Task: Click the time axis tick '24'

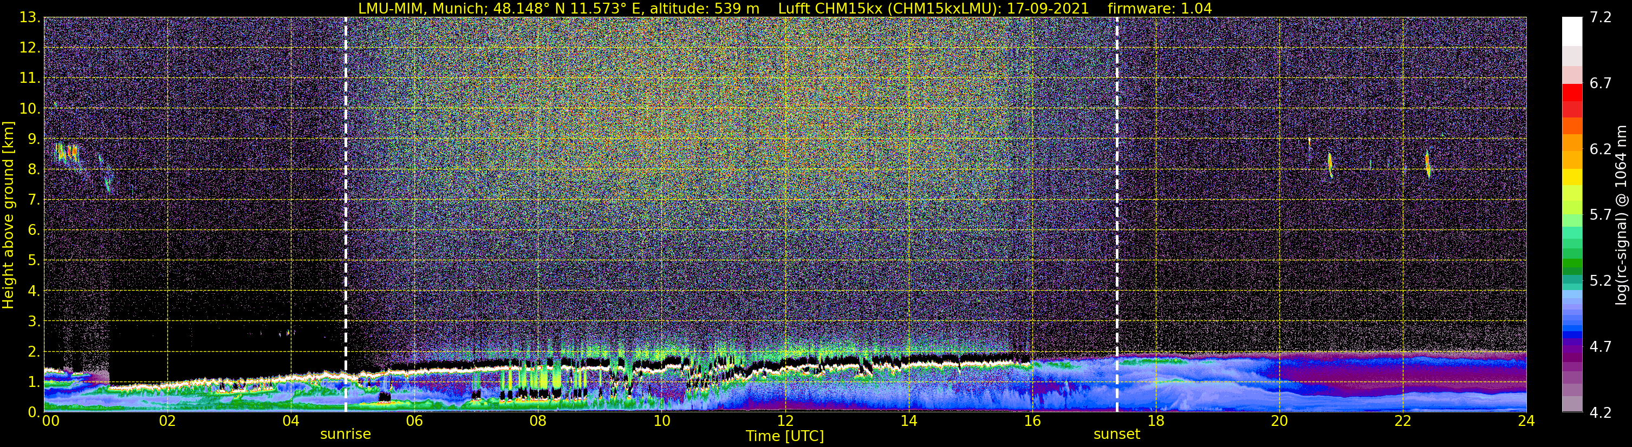Action: tap(1526, 421)
